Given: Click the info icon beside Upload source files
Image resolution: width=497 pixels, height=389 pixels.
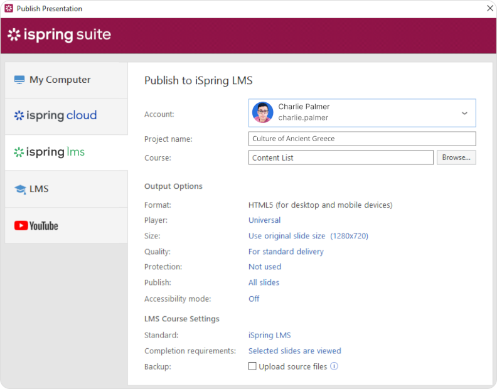Looking at the screenshot, I should pyautogui.click(x=334, y=366).
